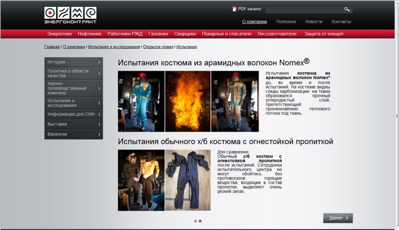Click the PDF catalog icon
Image resolution: width=399 pixels, height=230 pixels.
234,9
